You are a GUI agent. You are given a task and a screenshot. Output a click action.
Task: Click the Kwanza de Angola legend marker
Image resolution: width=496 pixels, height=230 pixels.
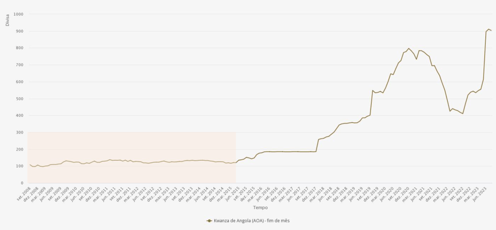coord(209,221)
